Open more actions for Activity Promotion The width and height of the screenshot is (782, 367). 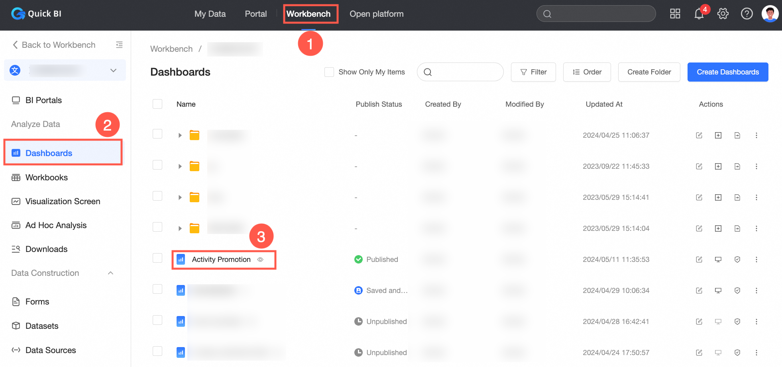[x=756, y=260]
